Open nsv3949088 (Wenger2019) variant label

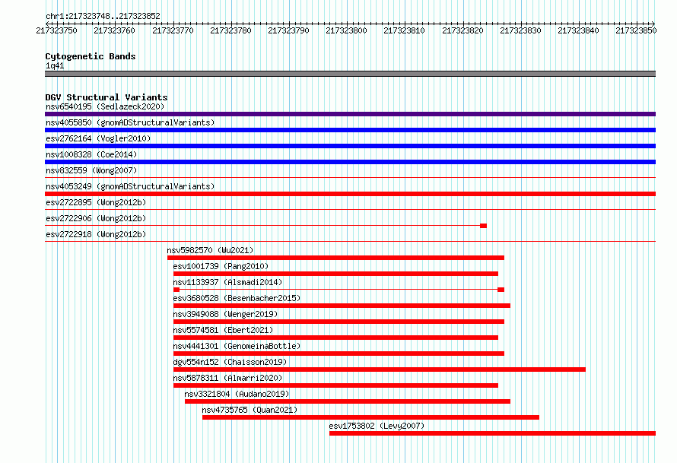(225, 314)
